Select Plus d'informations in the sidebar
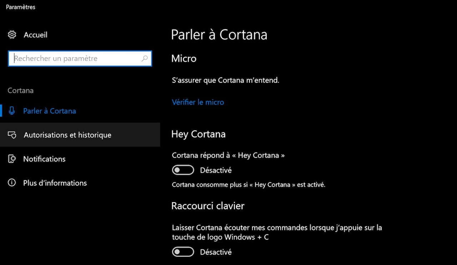Screen dimensions: 457x265 [x=80, y=183]
